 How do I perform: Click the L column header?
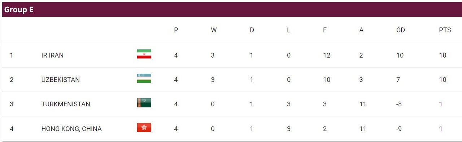pos(288,30)
